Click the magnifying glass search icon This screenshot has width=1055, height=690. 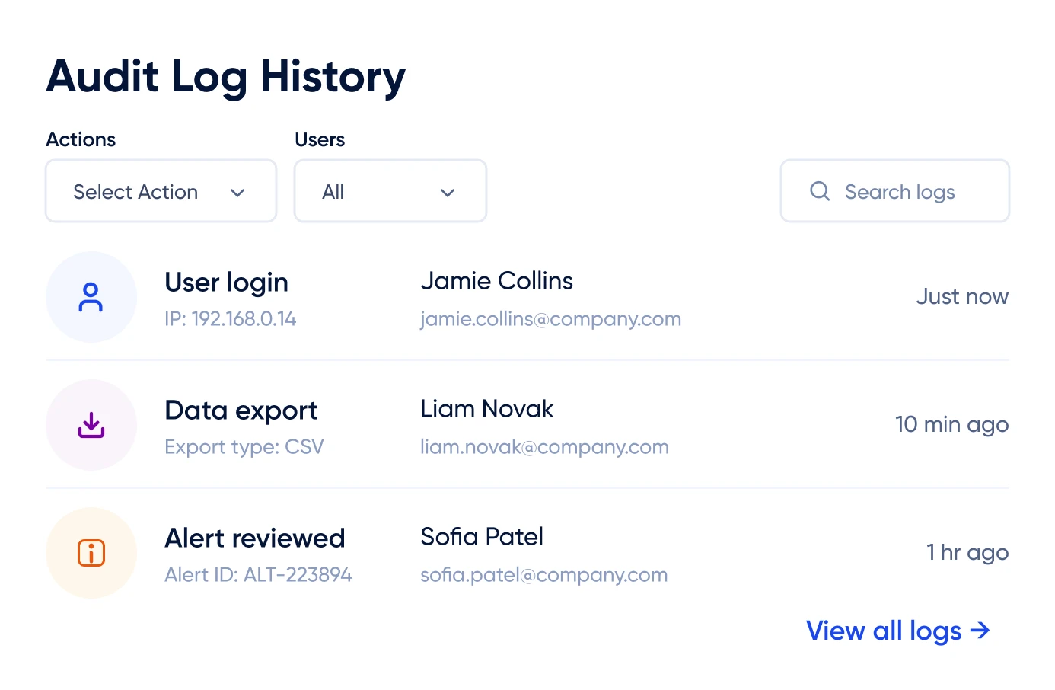click(820, 191)
